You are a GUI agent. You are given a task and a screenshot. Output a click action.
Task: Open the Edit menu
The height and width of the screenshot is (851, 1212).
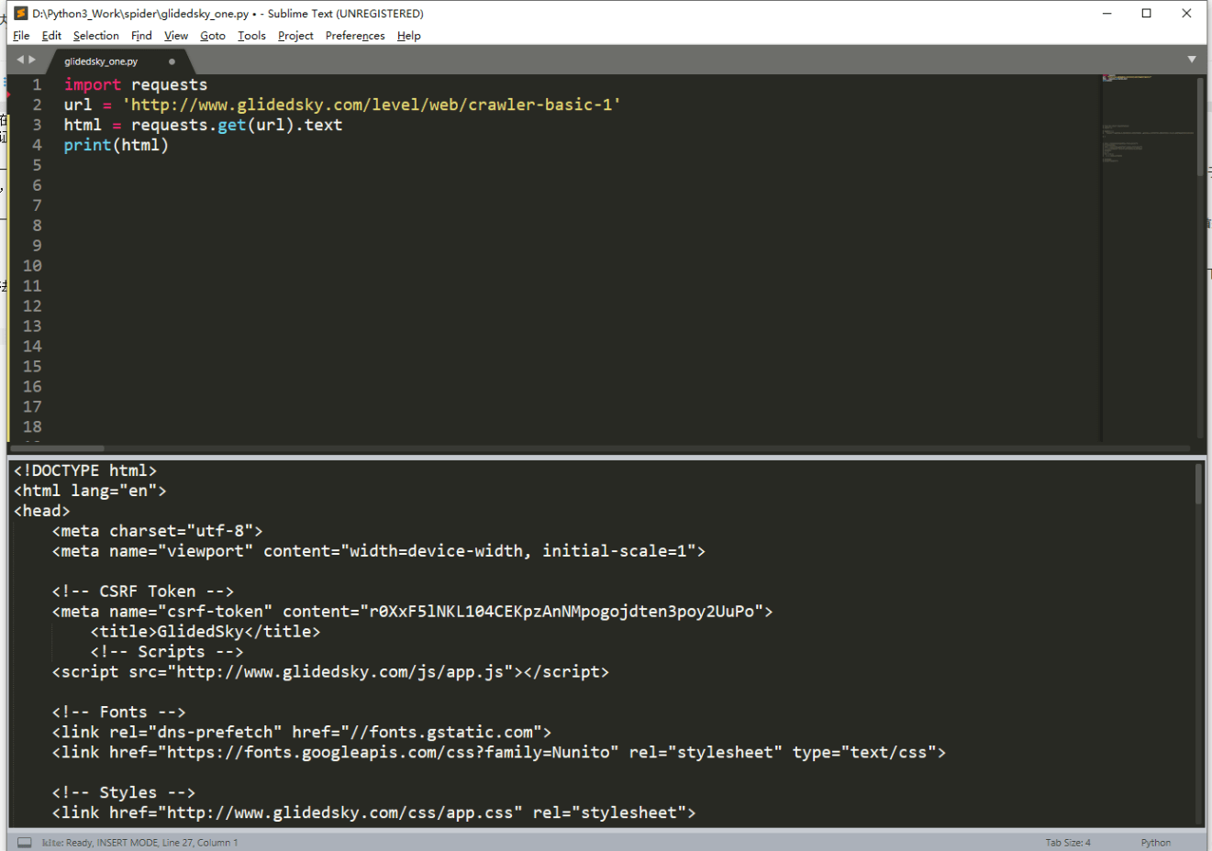pos(51,36)
